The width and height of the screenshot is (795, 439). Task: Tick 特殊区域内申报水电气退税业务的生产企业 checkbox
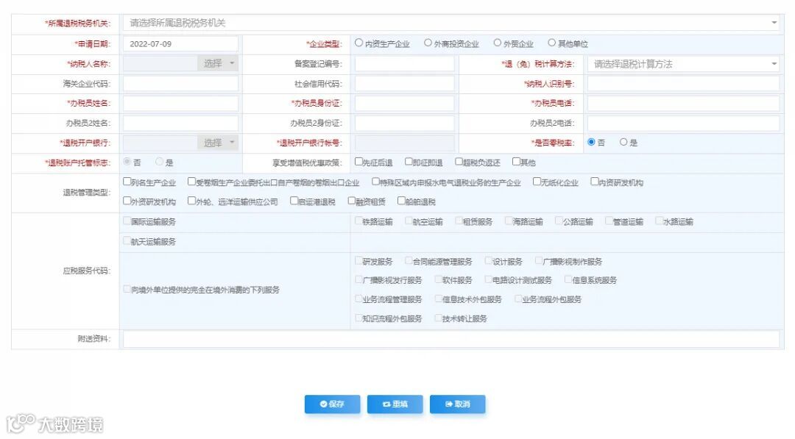pyautogui.click(x=375, y=182)
